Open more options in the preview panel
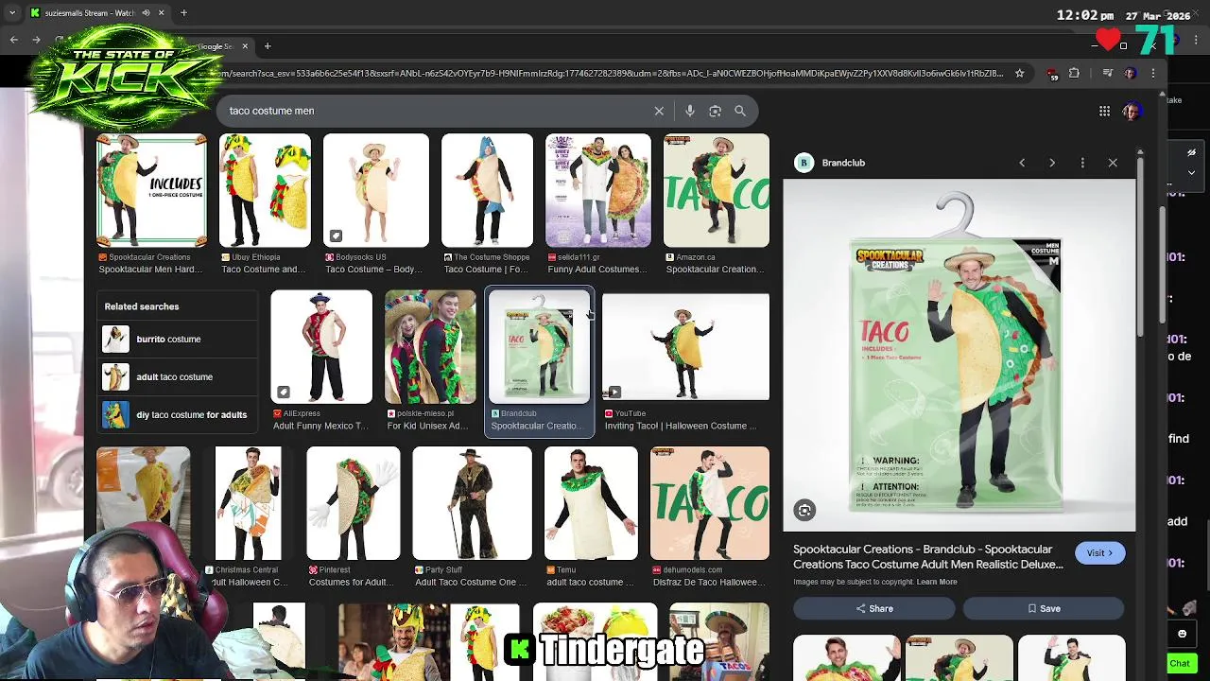1210x681 pixels. click(x=1082, y=163)
